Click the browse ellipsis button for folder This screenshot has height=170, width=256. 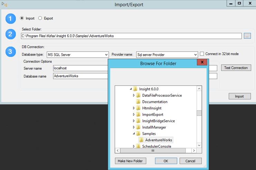tap(247, 36)
